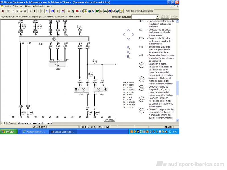Click the Nota de la orden de reparación field
Viewport: 227px width, 170px height.
(x=166, y=11)
